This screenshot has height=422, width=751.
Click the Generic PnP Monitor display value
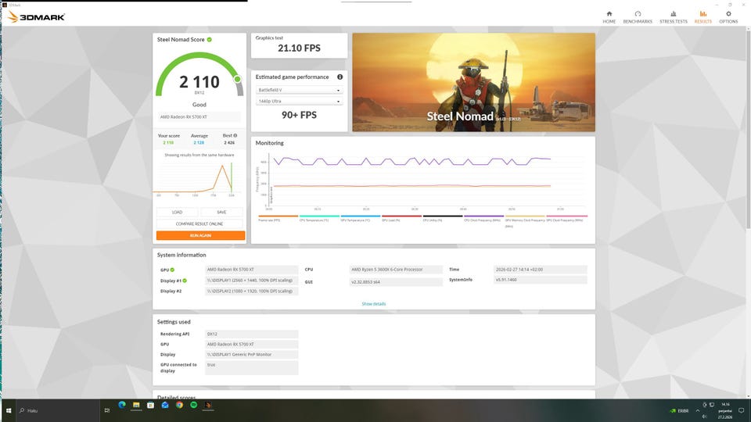(x=251, y=355)
